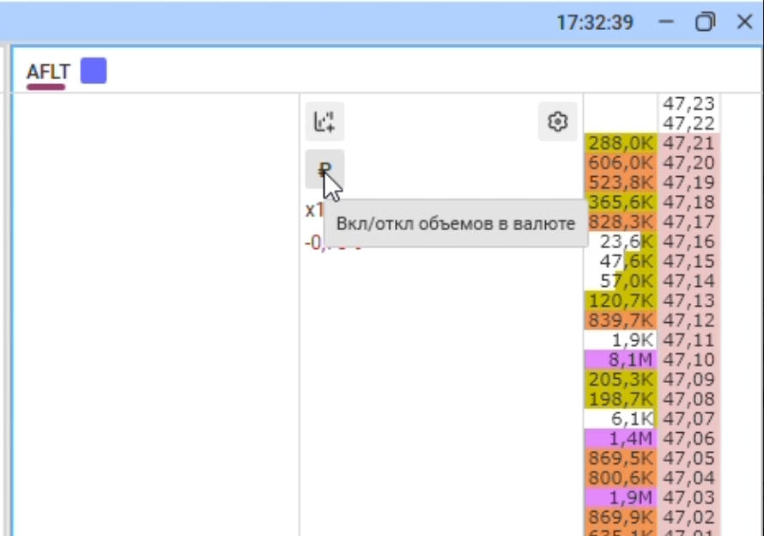
Task: Click price level 47,18
Action: point(688,202)
